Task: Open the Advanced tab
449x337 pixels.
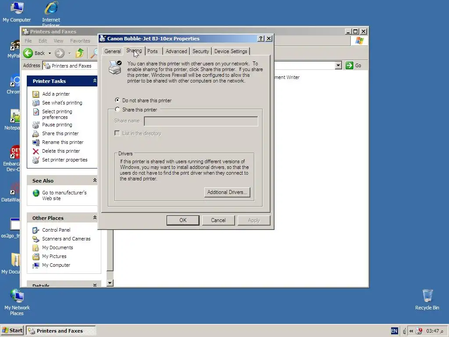Action: [176, 51]
